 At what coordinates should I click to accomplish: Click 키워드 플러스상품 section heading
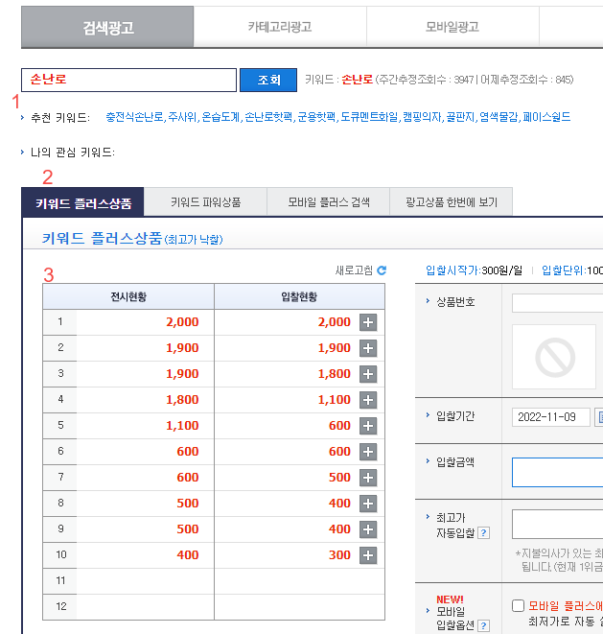102,238
